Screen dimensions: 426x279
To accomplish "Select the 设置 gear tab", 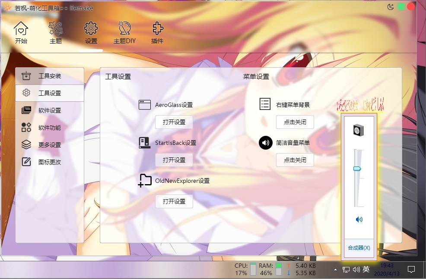I will point(91,33).
